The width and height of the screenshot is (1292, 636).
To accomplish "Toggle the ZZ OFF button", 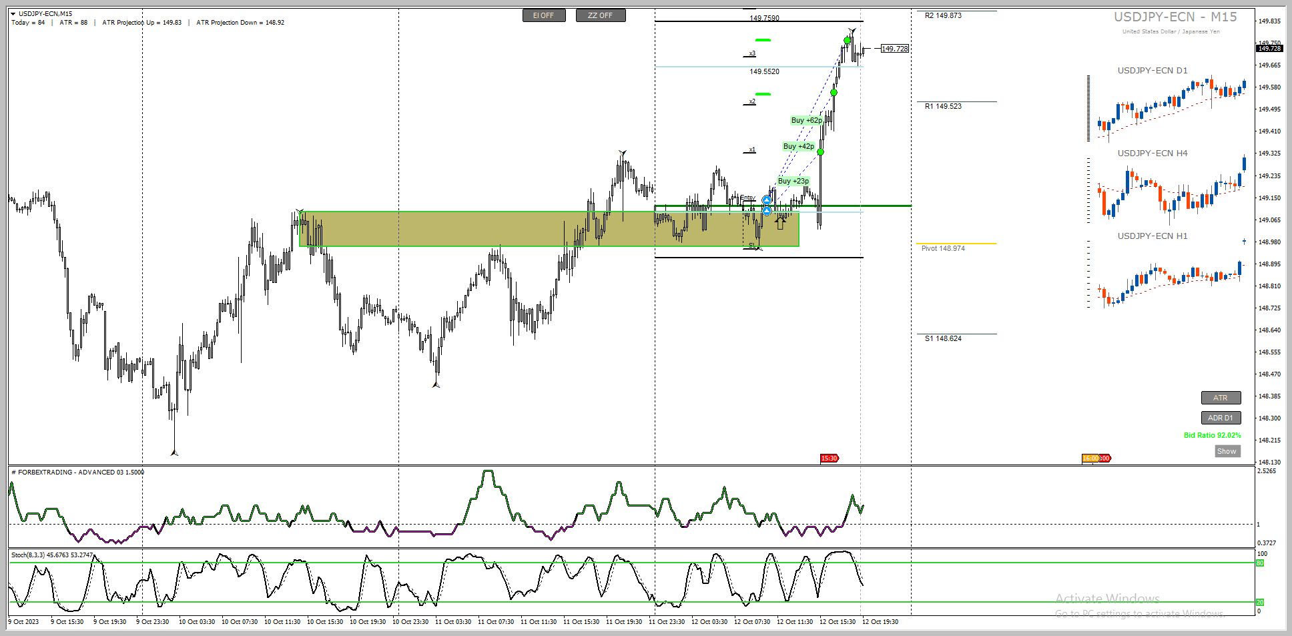I will tap(601, 15).
